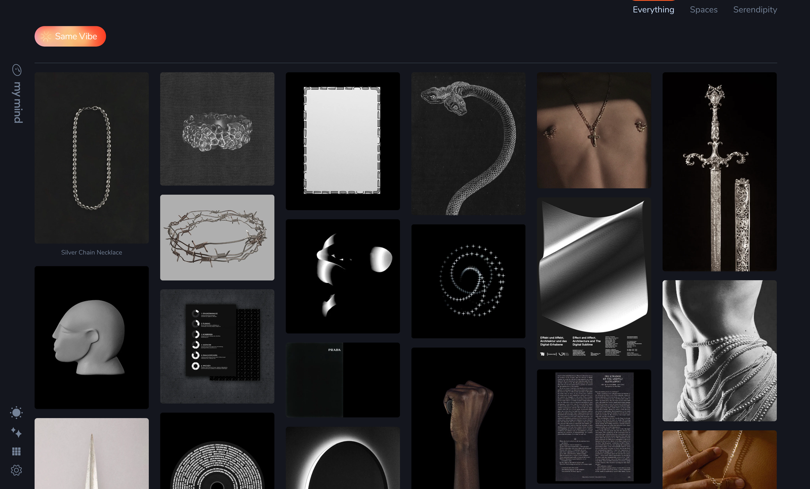Open the two-headed snake illustration card
The image size is (810, 489).
[x=468, y=144]
